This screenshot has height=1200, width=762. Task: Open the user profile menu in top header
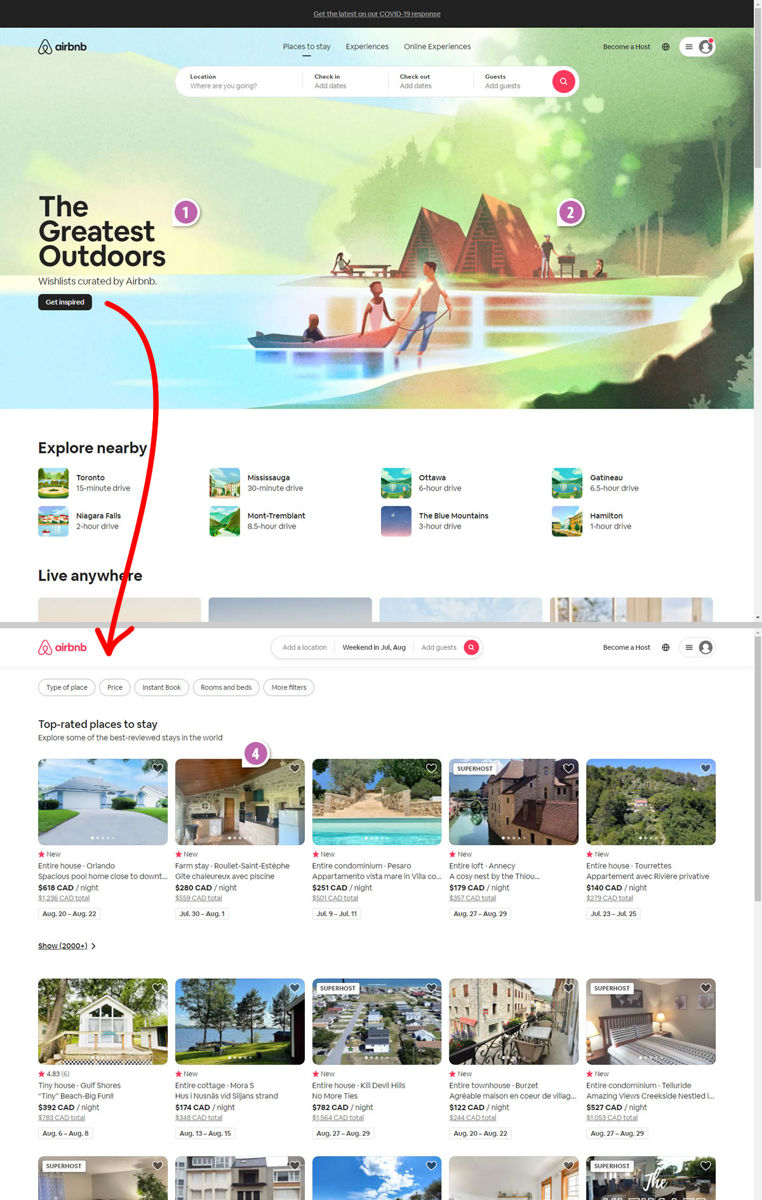[x=697, y=47]
